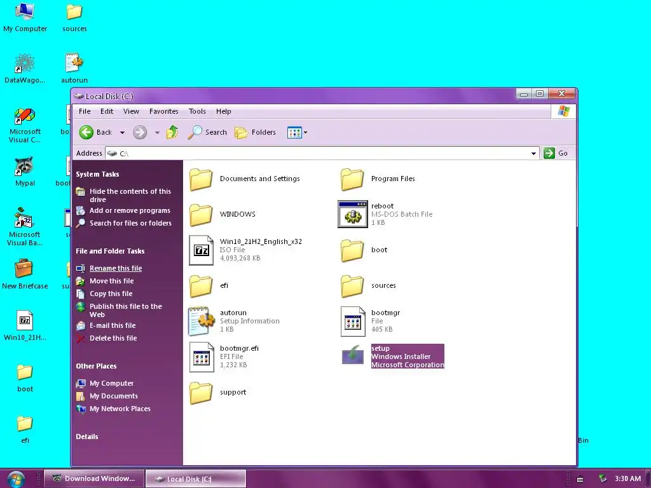Open the View menu

click(131, 111)
